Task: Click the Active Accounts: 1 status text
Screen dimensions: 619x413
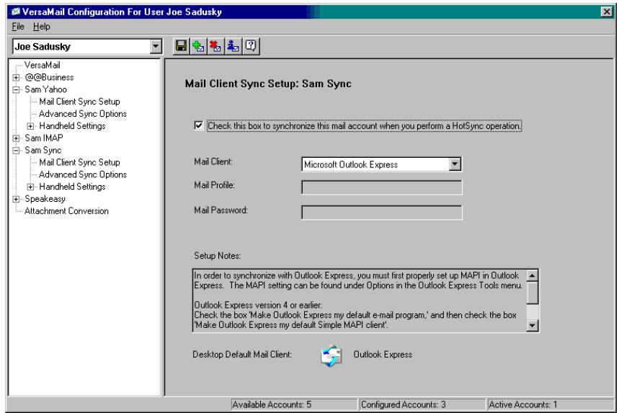Action: (522, 404)
